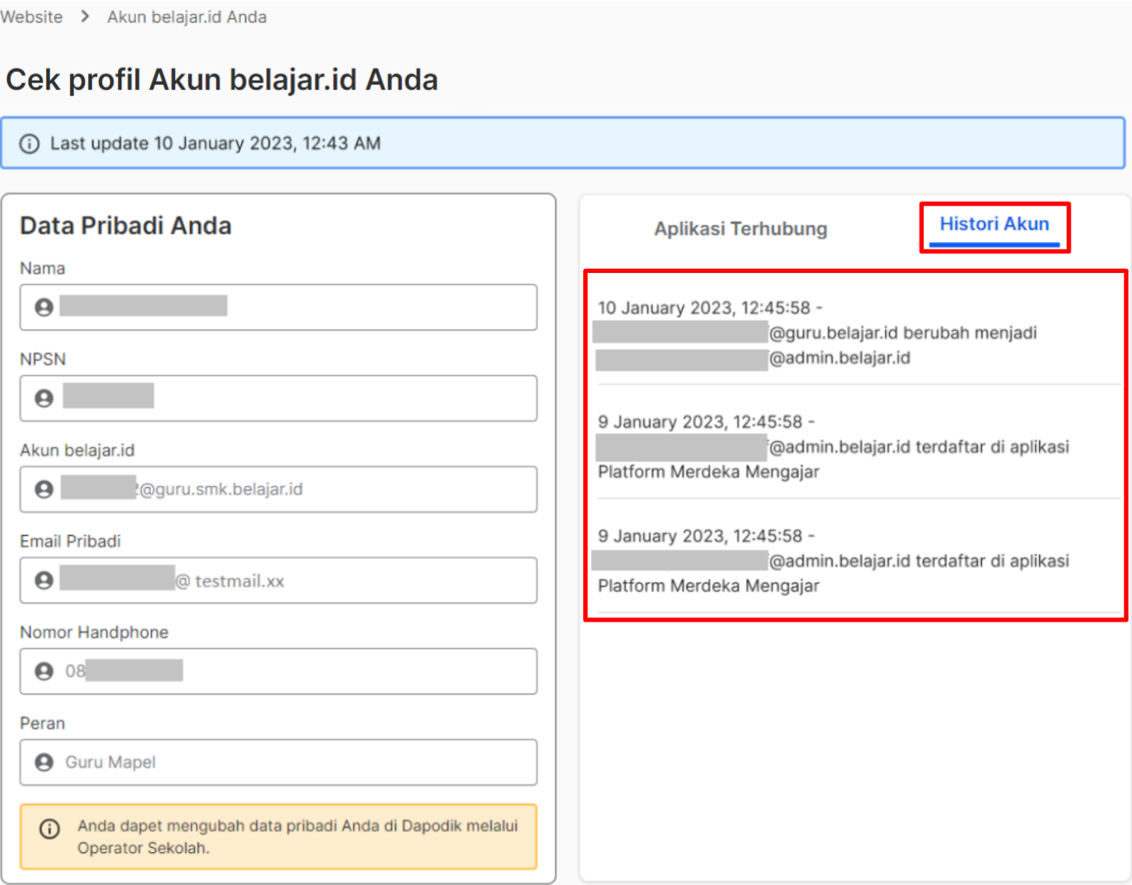
Task: Click person icon in Email Pribadi field
Action: (44, 580)
